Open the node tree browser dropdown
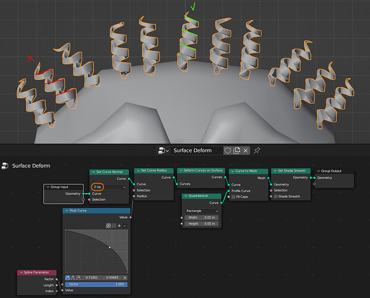The width and height of the screenshot is (370, 298). pos(163,150)
